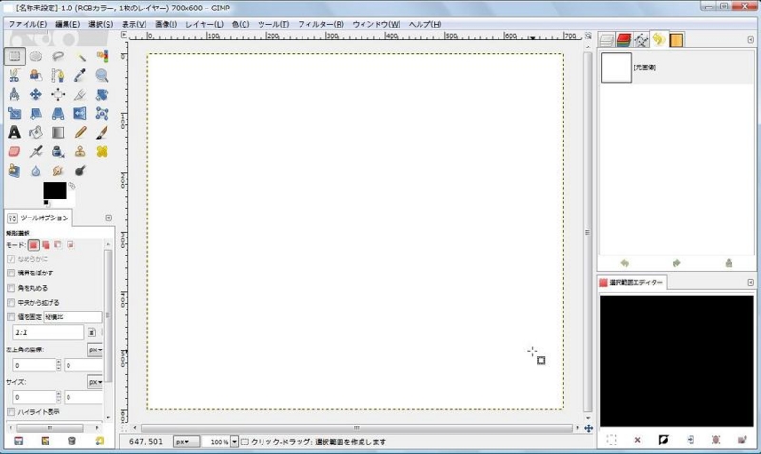Select the Foreground Select tool
761x454 pixels.
[36, 75]
